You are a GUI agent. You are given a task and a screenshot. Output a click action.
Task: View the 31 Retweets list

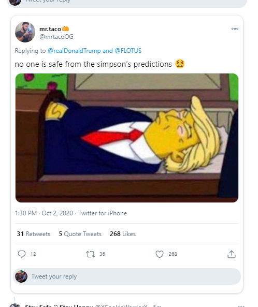pyautogui.click(x=34, y=234)
